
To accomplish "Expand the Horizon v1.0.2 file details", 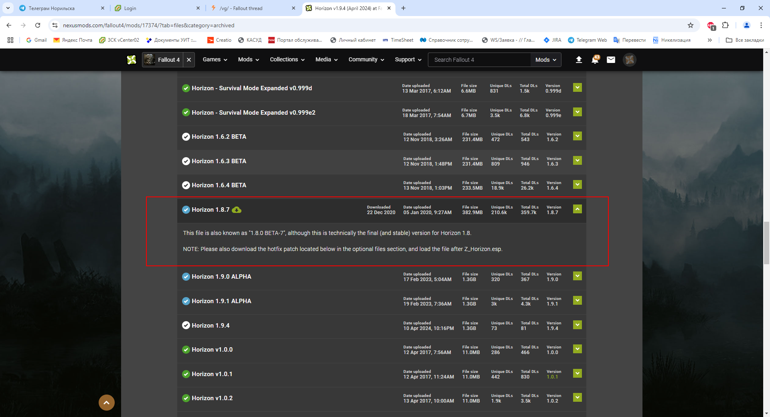I will coord(577,397).
